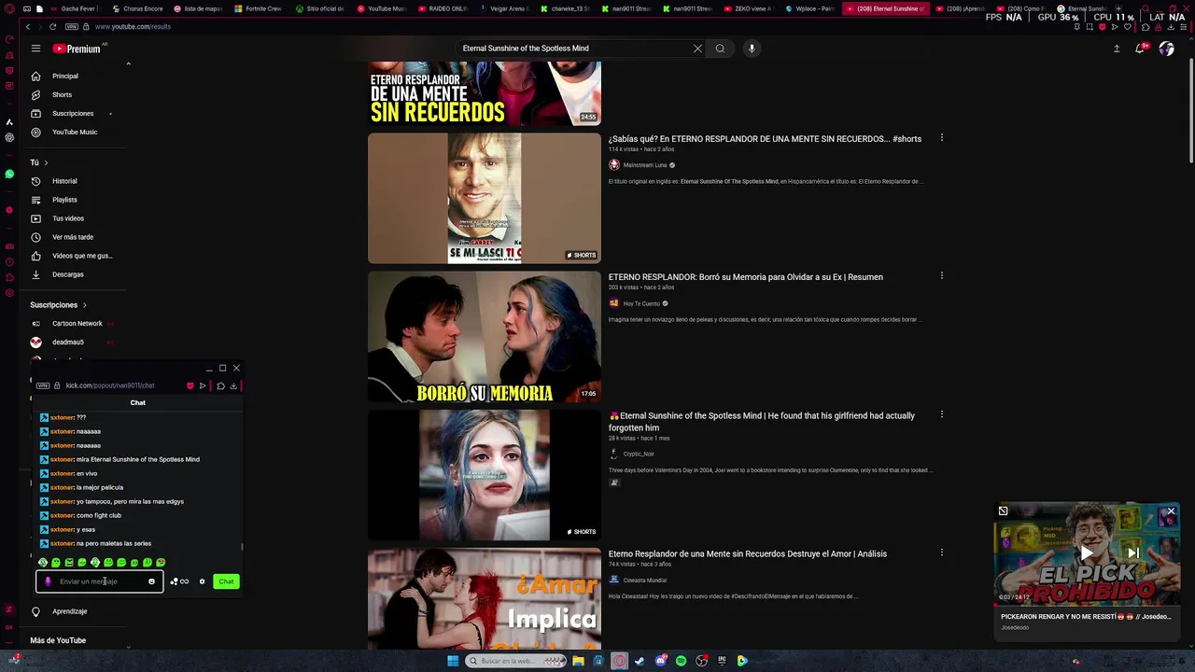Open Cartoon Network subscription channel
Viewport: 1195px width, 672px height.
[x=77, y=324]
